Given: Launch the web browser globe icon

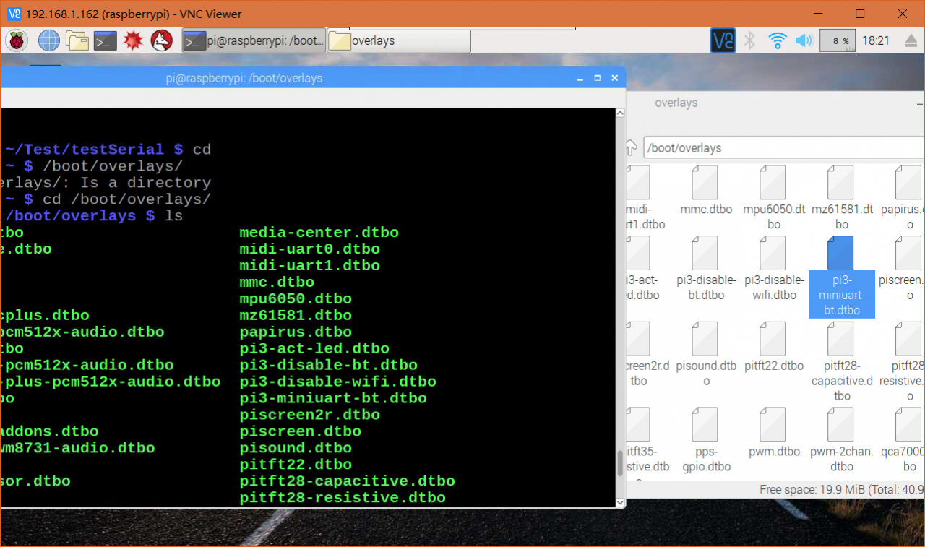Looking at the screenshot, I should (x=48, y=40).
